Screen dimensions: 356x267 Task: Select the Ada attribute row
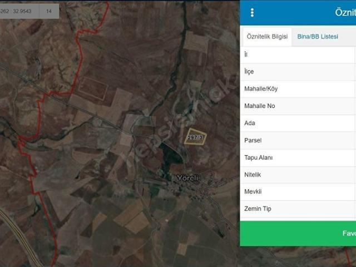(298, 123)
